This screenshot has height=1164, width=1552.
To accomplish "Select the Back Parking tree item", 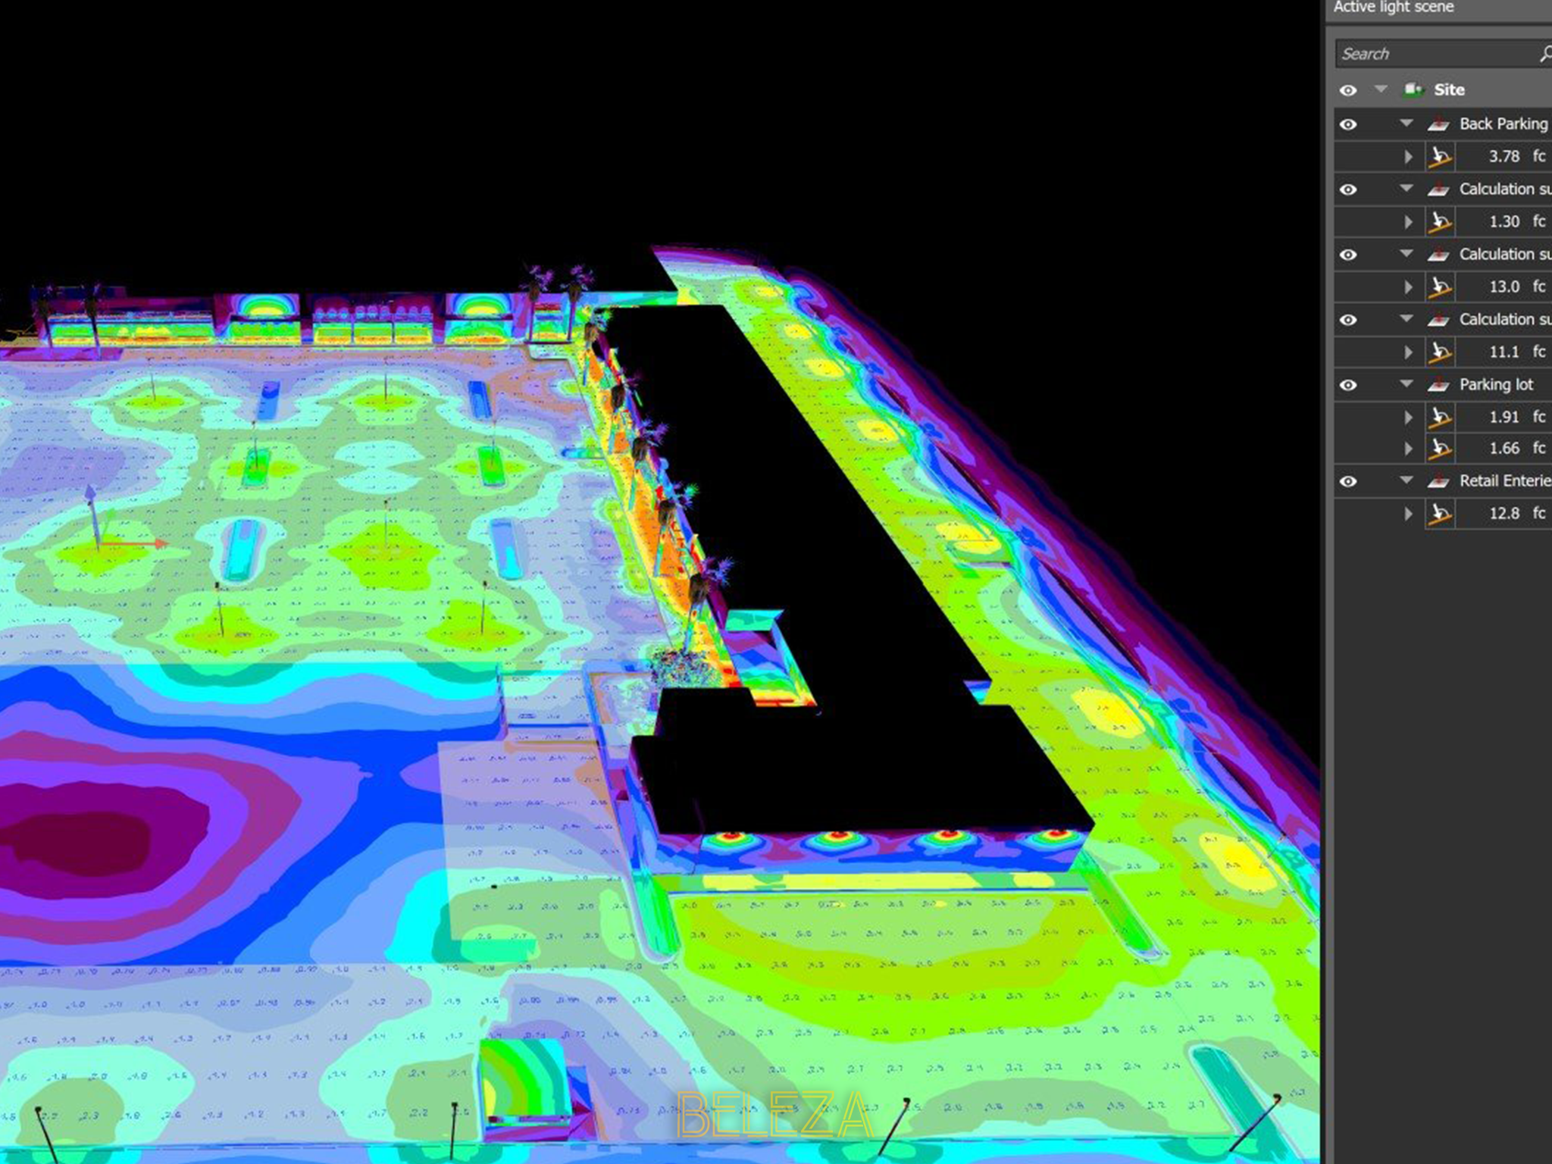I will point(1503,124).
